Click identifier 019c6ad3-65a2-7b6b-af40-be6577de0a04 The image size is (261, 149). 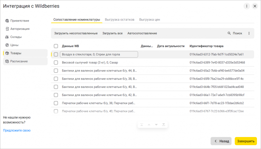tap(217, 71)
